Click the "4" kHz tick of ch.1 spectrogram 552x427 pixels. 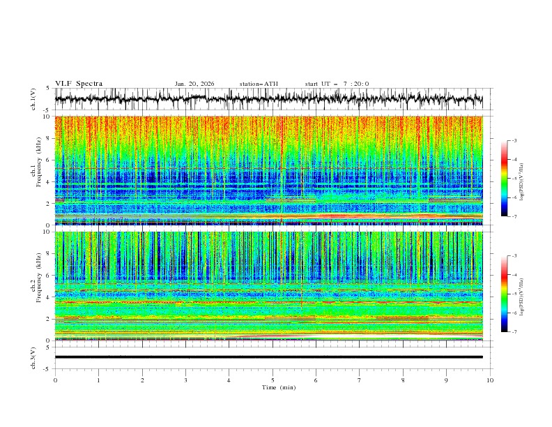49,182
